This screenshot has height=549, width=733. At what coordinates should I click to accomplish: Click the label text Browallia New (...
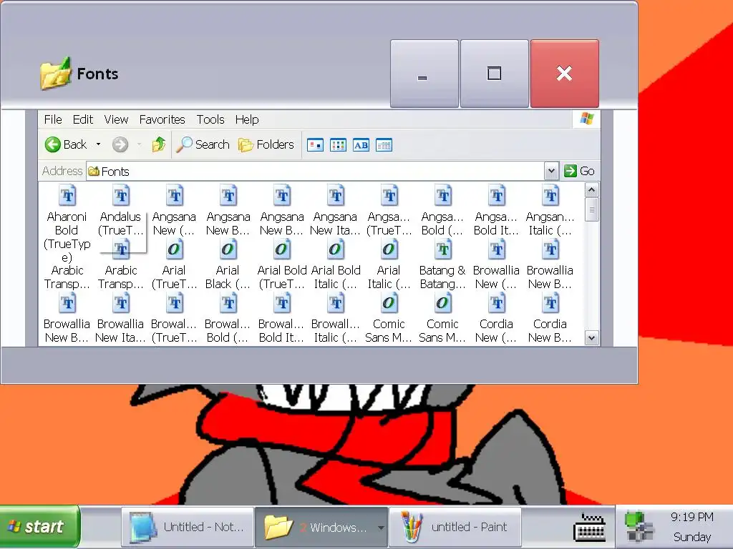[x=496, y=277]
